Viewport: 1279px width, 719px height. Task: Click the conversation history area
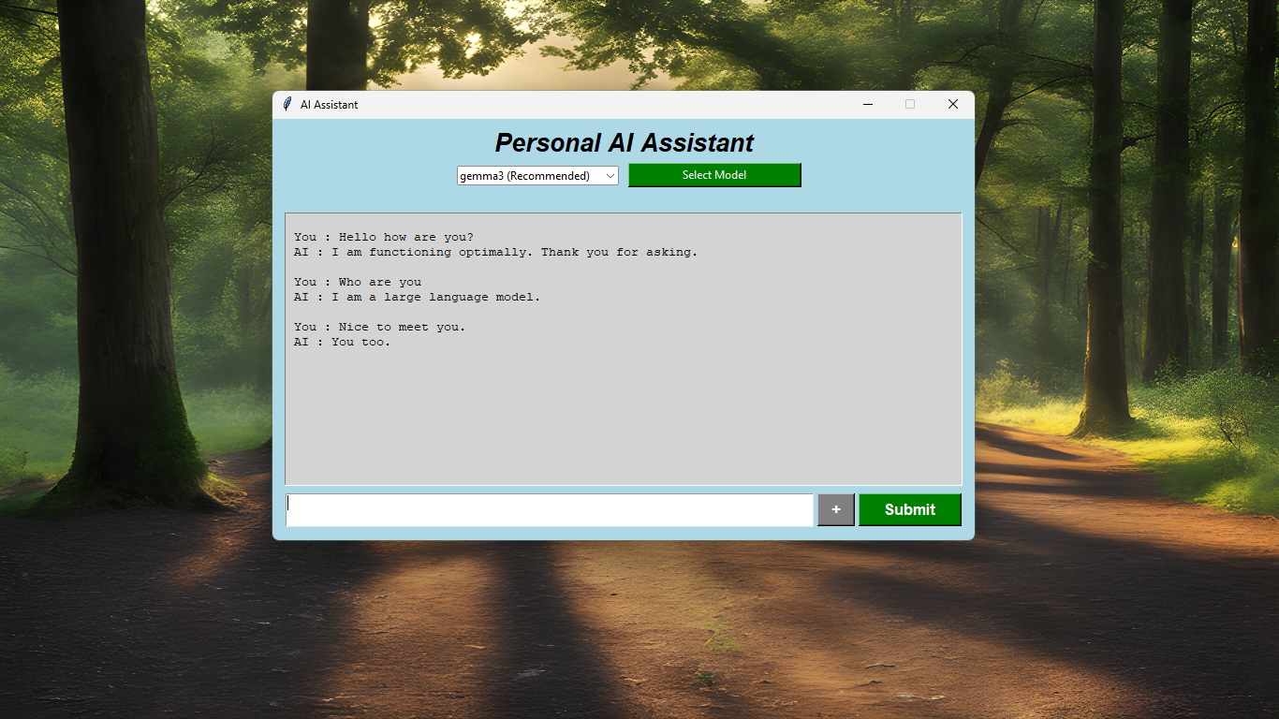tap(623, 349)
